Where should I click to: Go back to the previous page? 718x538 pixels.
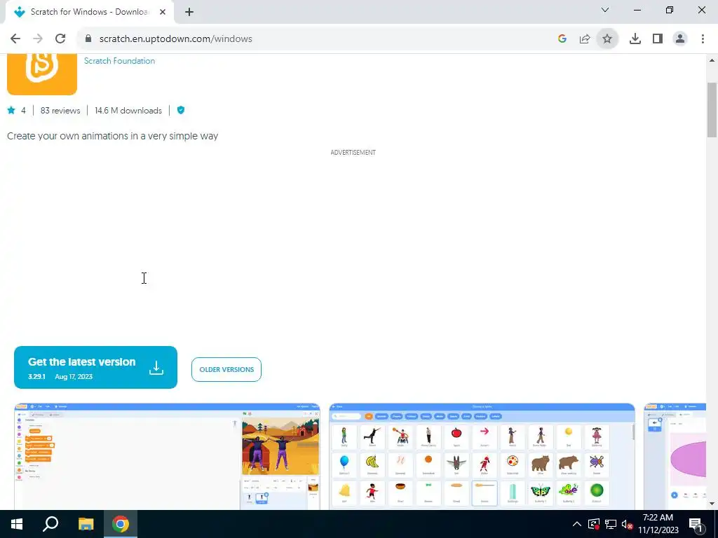coord(15,39)
